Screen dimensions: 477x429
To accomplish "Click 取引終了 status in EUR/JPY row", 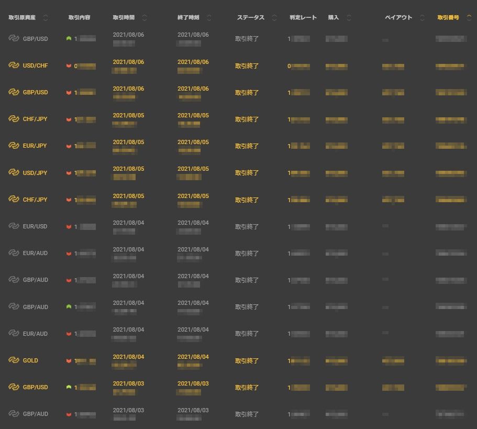I will point(247,146).
